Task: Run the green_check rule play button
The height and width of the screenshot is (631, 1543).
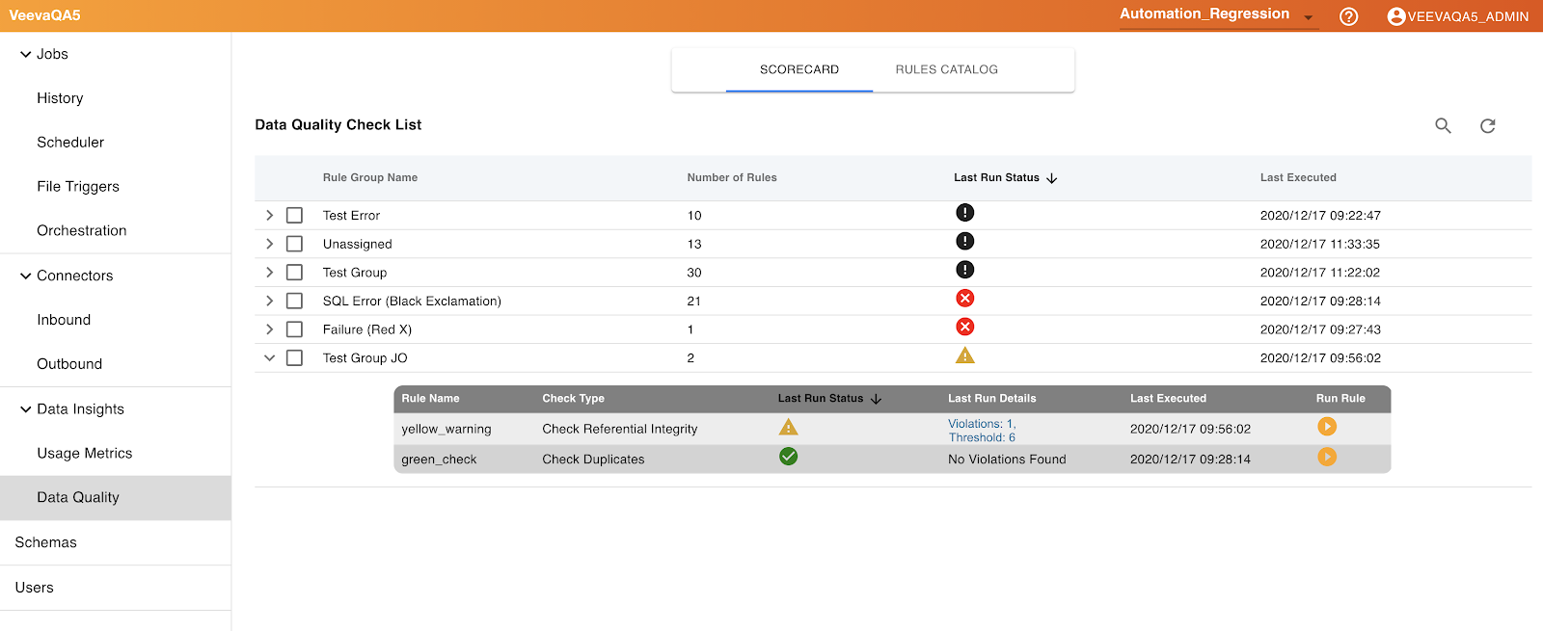Action: click(x=1327, y=457)
